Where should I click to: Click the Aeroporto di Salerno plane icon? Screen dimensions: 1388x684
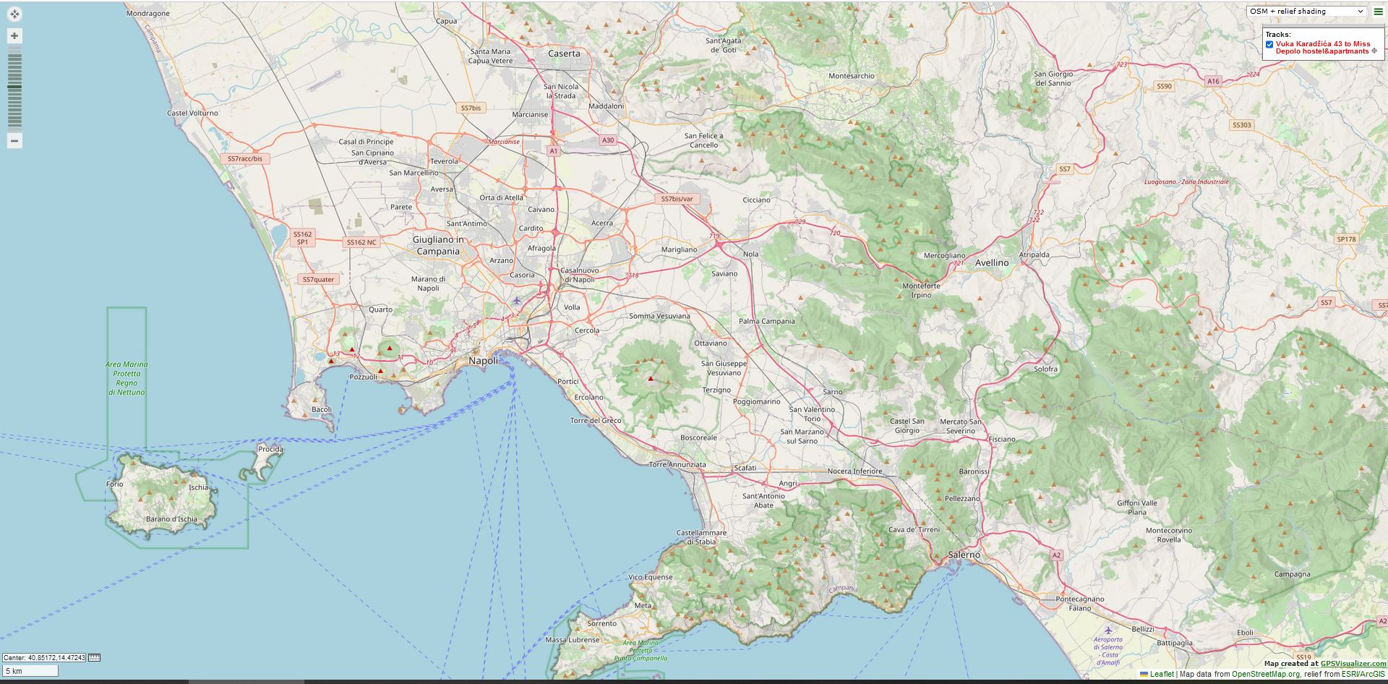[1109, 630]
